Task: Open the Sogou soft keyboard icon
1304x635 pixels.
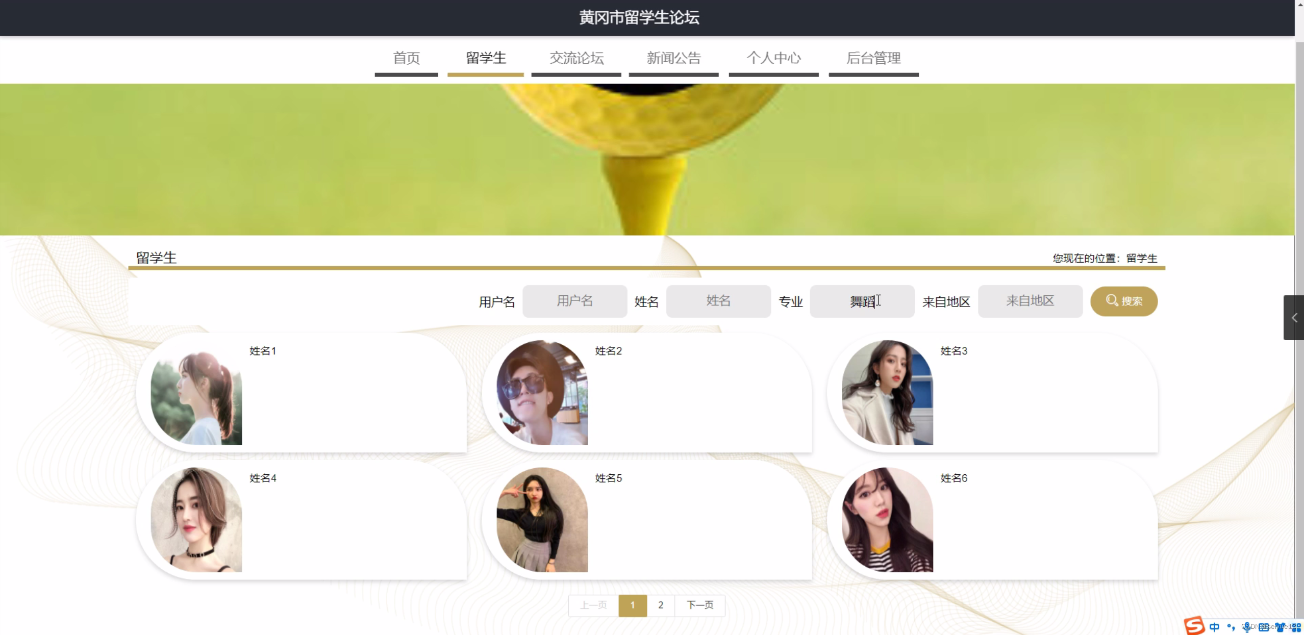Action: pos(1264,627)
